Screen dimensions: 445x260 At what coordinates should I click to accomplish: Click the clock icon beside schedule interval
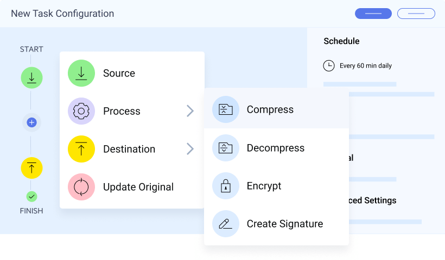pyautogui.click(x=329, y=66)
